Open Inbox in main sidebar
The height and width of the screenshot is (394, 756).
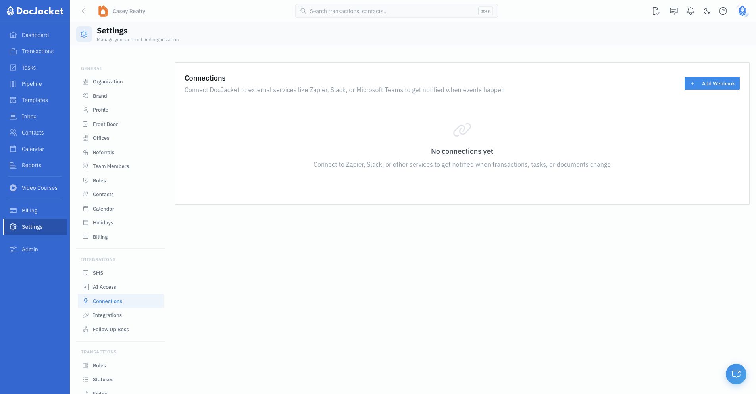[x=35, y=116]
